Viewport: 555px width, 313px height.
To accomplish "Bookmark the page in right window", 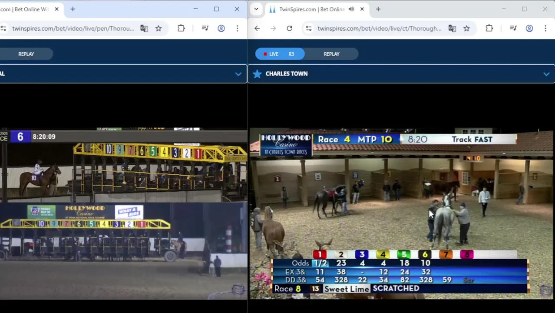I will pyautogui.click(x=466, y=28).
